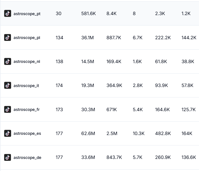This screenshot has height=171, width=199.
Task: Click the TikTok icon next to astroscope_es
Action: tap(8, 133)
